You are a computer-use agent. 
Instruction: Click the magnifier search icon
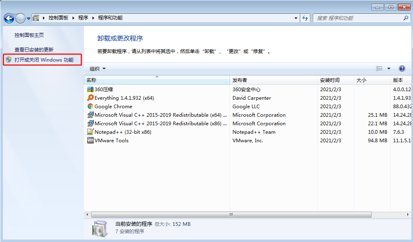click(406, 18)
